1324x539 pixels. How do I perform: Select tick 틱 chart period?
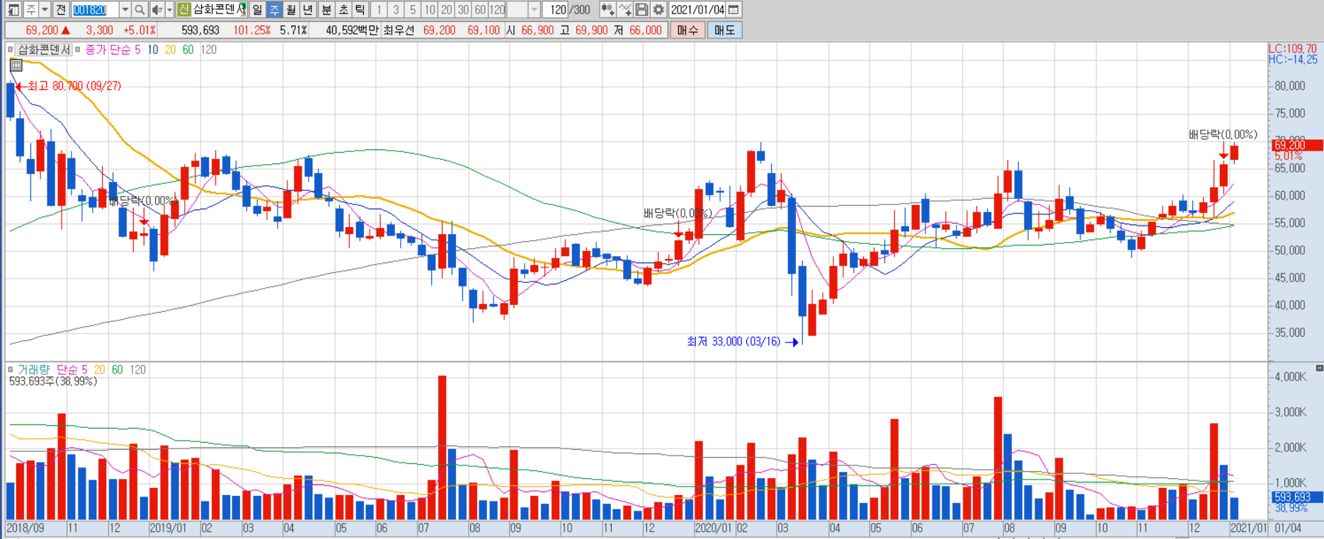tap(360, 10)
